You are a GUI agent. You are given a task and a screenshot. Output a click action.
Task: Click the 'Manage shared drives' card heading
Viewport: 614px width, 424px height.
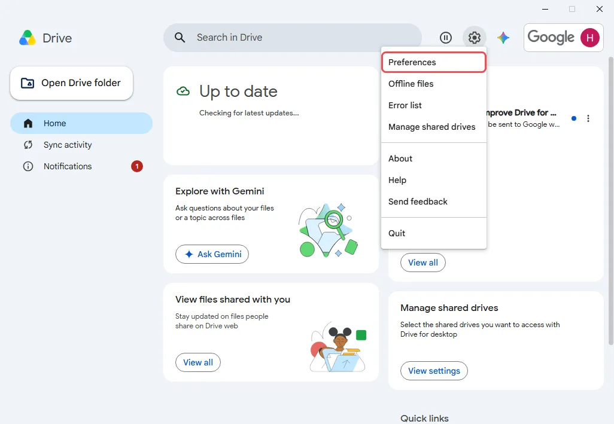449,308
